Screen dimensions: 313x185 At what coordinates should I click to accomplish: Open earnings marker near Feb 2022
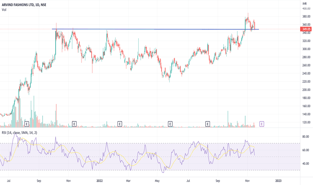pyautogui.click(x=120, y=124)
